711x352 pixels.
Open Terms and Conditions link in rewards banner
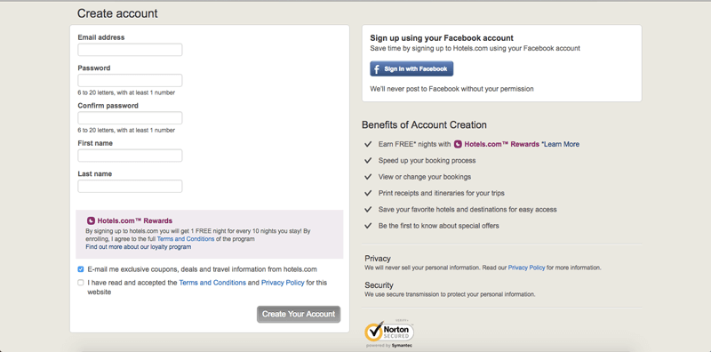click(186, 239)
